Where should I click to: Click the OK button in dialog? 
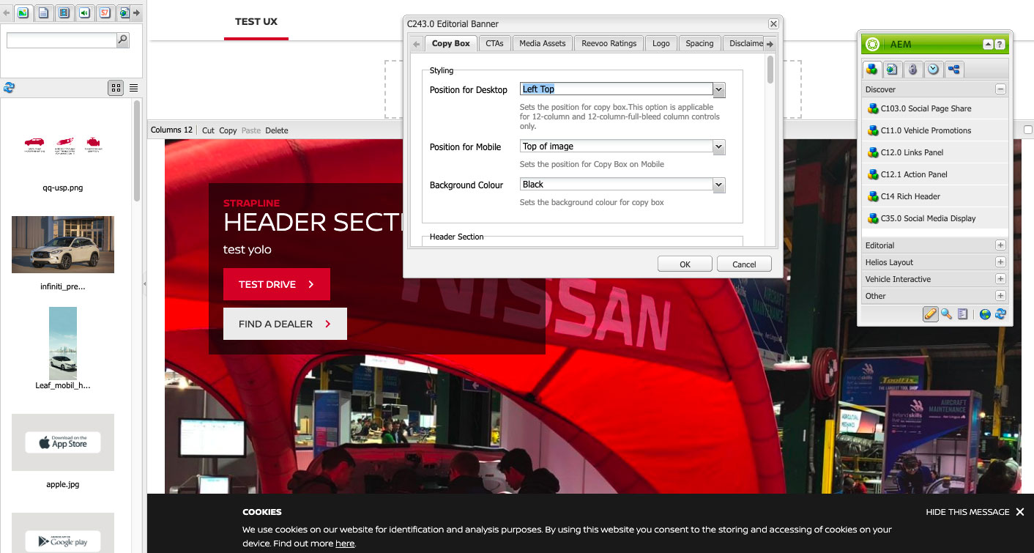click(x=685, y=264)
